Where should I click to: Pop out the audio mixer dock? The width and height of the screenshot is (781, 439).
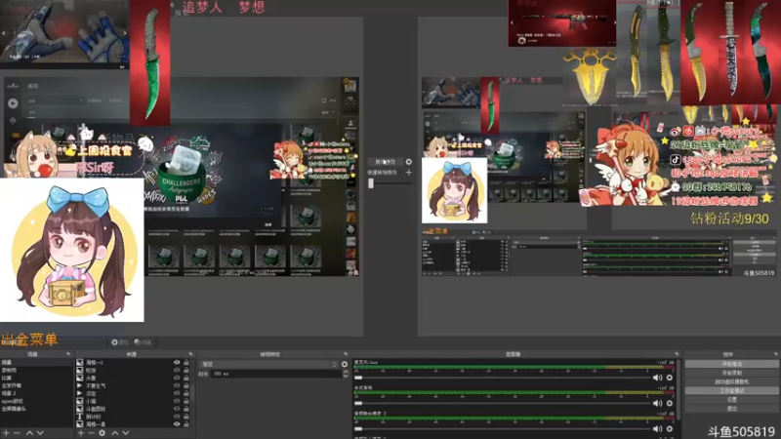[x=677, y=354]
